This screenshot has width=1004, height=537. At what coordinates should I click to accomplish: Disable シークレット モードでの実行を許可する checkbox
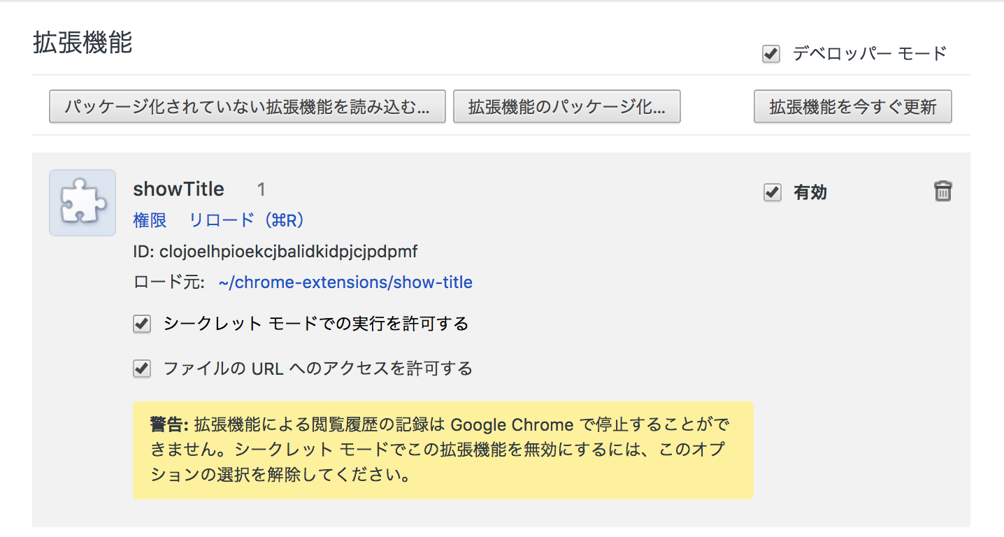click(x=142, y=324)
